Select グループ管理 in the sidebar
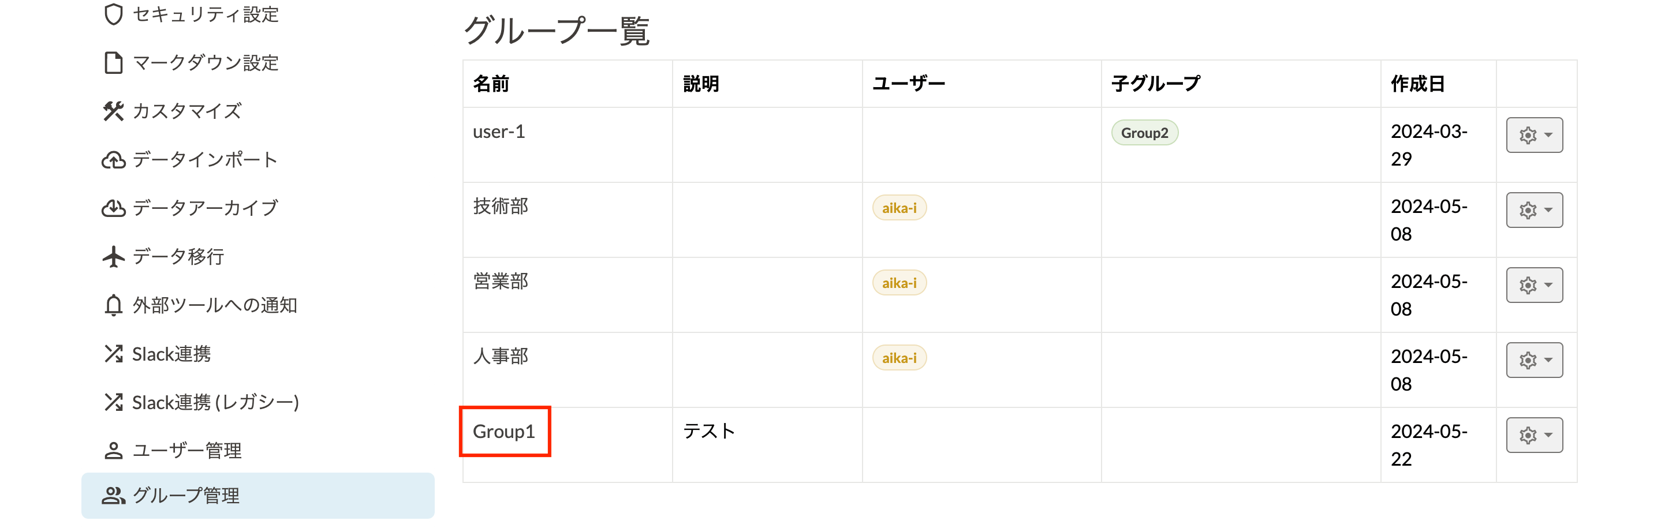The image size is (1661, 528). (258, 495)
